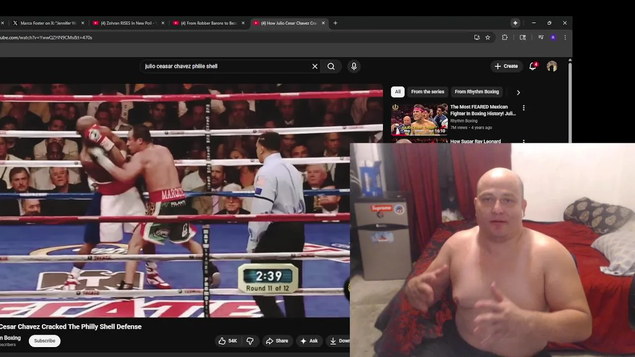Close the Zohran RISES In New Poll tab
635x357 pixels.
point(163,23)
